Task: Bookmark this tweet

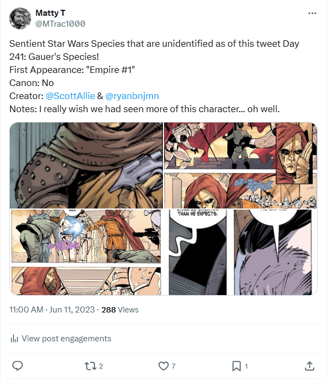Action: click(x=236, y=365)
